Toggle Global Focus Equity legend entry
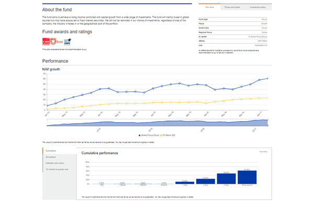320x203 pixels. point(149,135)
